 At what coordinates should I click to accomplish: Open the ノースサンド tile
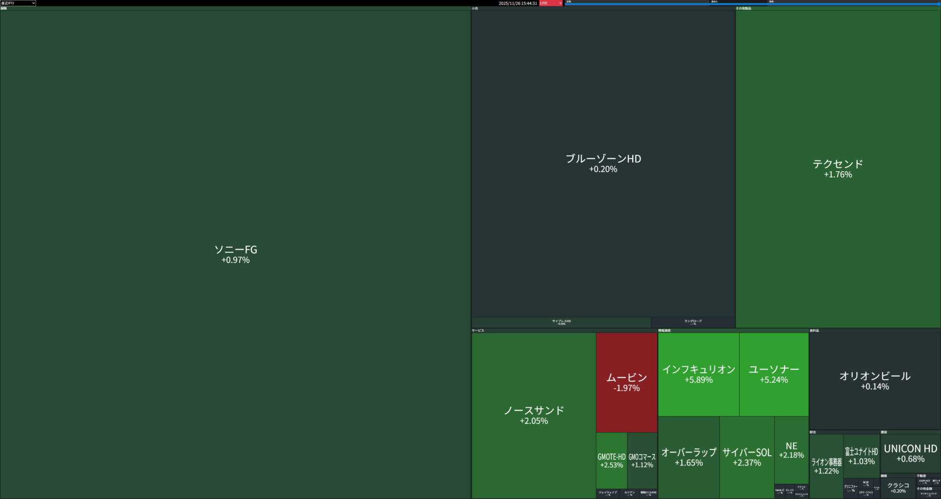[533, 415]
